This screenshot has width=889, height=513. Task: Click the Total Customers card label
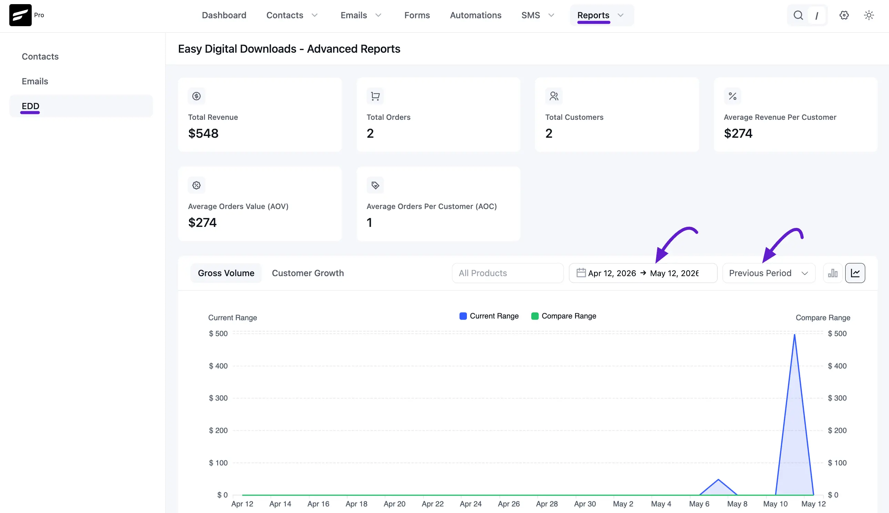pos(574,117)
